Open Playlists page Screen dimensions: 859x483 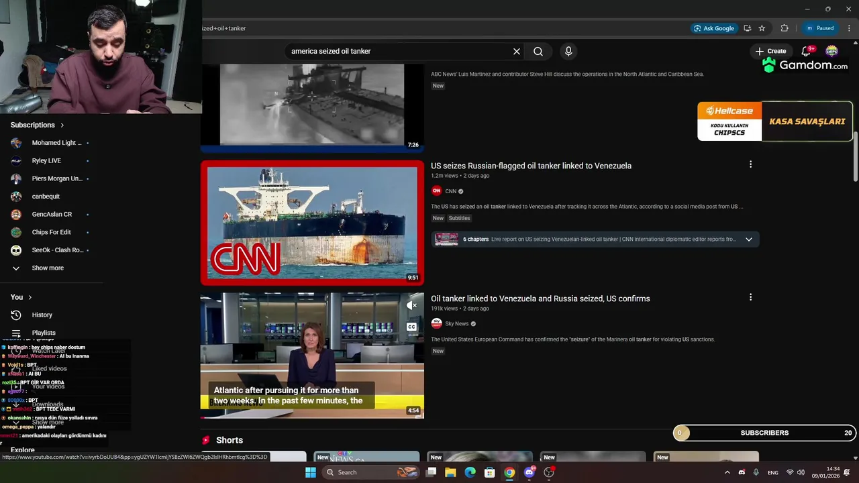tap(44, 333)
